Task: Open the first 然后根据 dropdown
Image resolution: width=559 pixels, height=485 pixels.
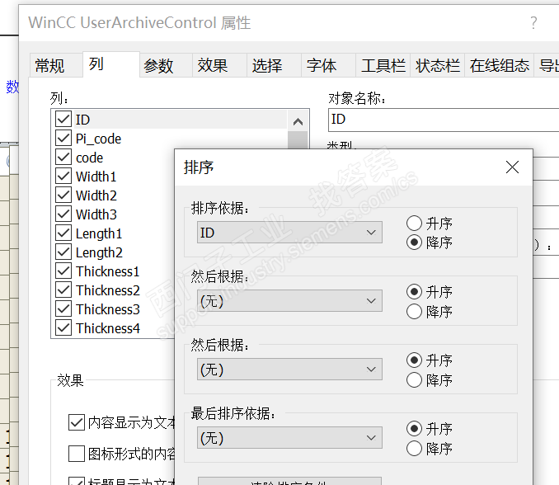Action: [289, 301]
